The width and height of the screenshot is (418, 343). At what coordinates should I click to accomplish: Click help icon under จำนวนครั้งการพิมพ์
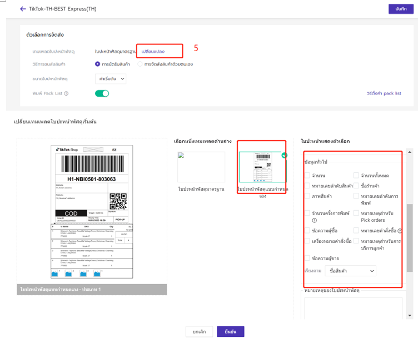315,220
